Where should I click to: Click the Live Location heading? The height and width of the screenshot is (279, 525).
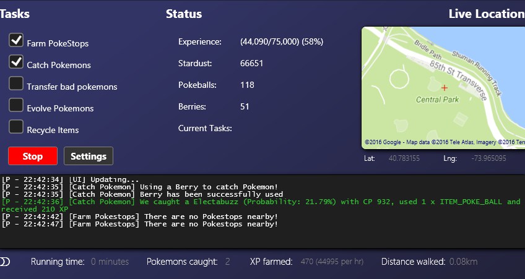click(x=487, y=14)
